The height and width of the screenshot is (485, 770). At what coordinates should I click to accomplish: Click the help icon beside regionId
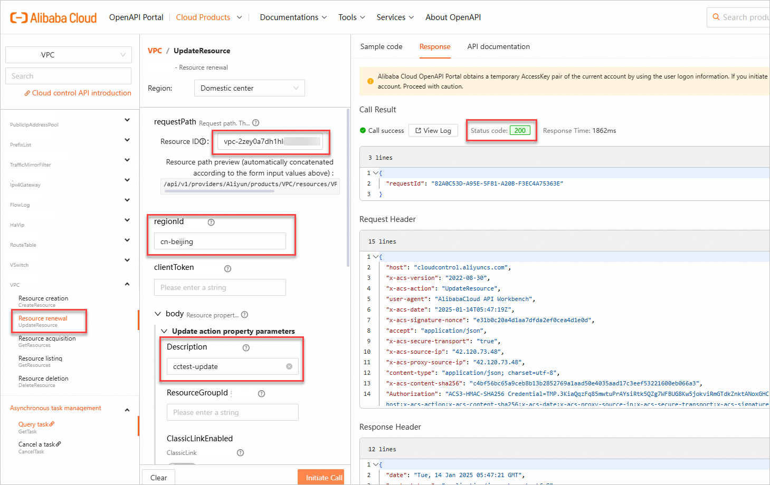click(211, 222)
